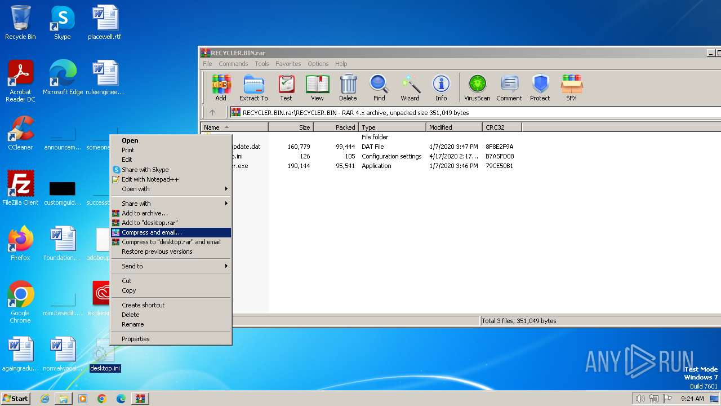
Task: Open Firefox desktop shortcut
Action: click(x=21, y=244)
